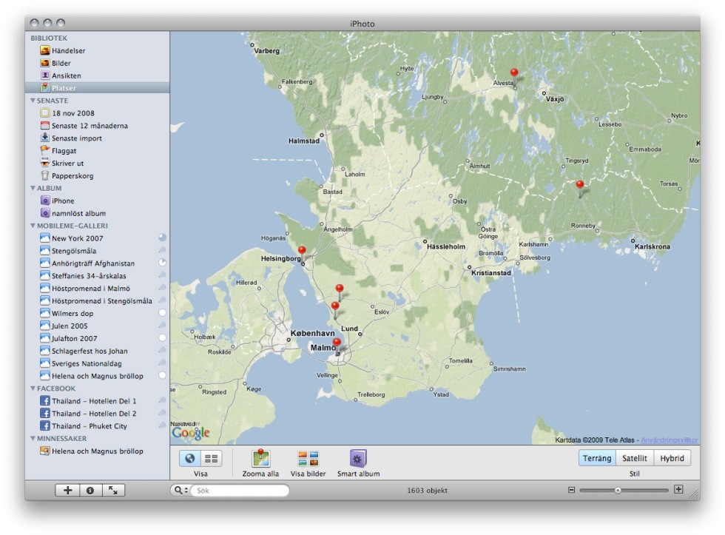Open the Användningsvillkor link on the map

(x=668, y=440)
